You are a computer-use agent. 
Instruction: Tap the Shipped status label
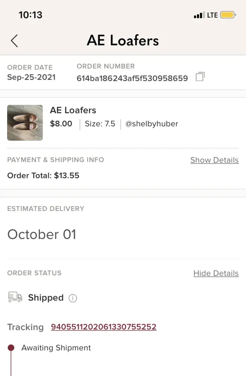pos(46,298)
